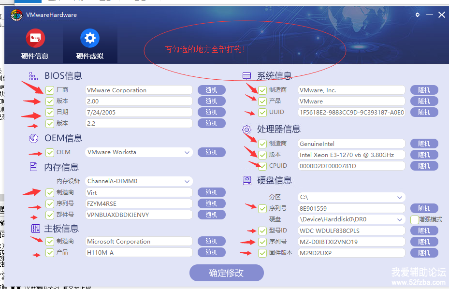Toggle the processor 制造商 checkbox
The height and width of the screenshot is (289, 449).
pos(262,144)
